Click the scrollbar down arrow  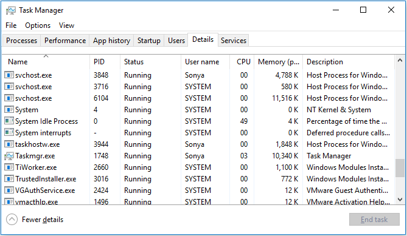(400, 200)
